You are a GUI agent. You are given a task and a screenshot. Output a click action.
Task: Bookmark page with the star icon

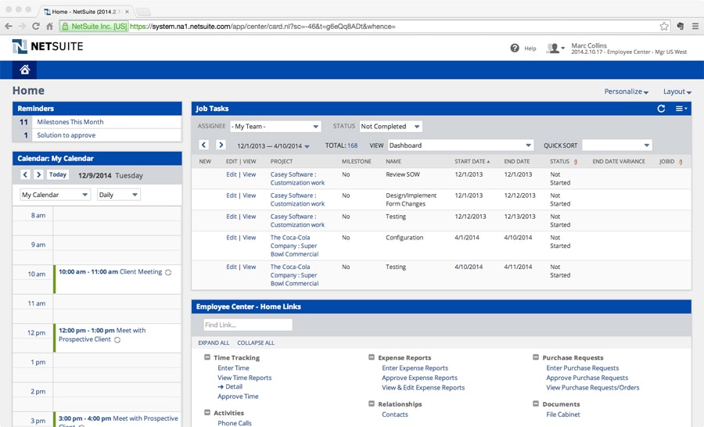664,26
